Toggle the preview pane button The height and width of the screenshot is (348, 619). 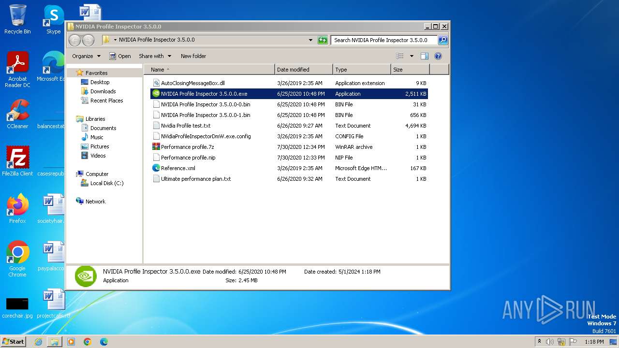point(424,56)
